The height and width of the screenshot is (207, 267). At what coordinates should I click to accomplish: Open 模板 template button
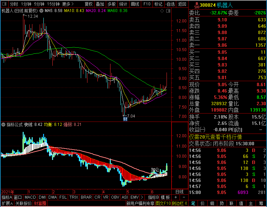(165, 197)
